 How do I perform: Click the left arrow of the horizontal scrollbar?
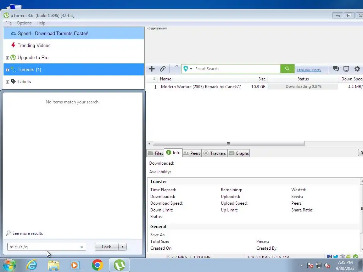point(149,144)
